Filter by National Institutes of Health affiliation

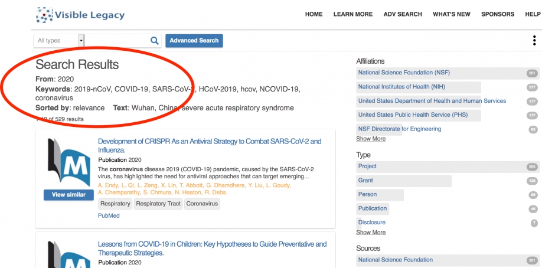(x=401, y=87)
